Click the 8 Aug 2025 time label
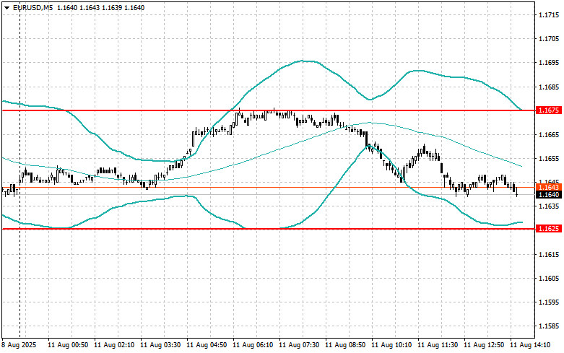Viewport: 564px width, 353px height. click(19, 345)
